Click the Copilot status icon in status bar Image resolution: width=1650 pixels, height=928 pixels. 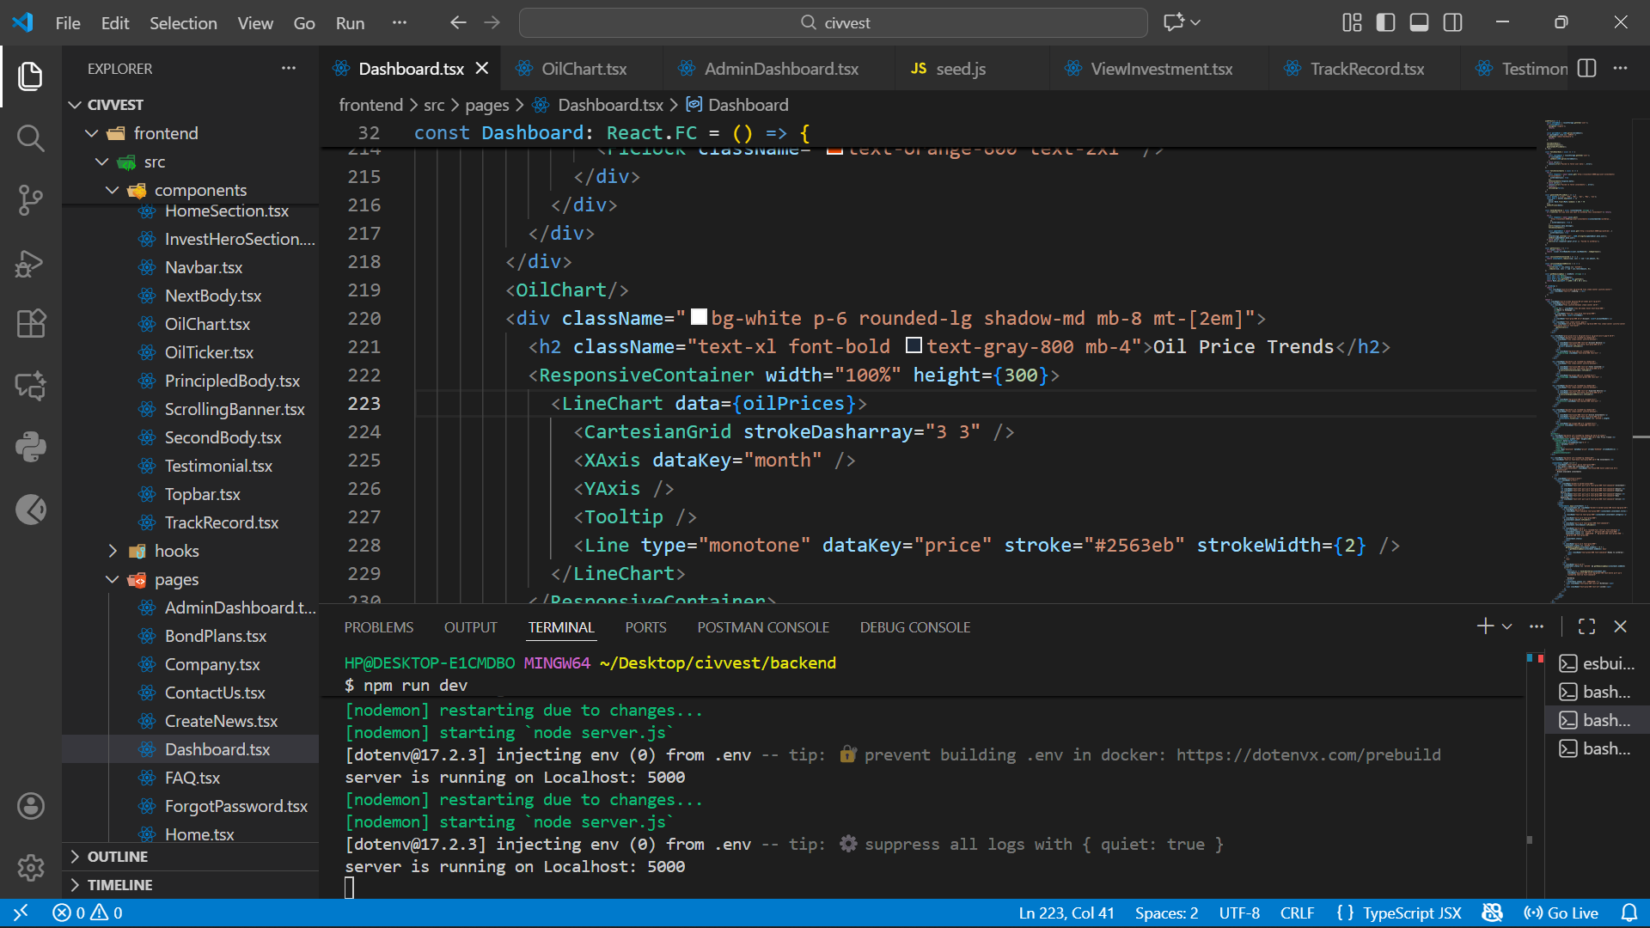(x=1493, y=913)
